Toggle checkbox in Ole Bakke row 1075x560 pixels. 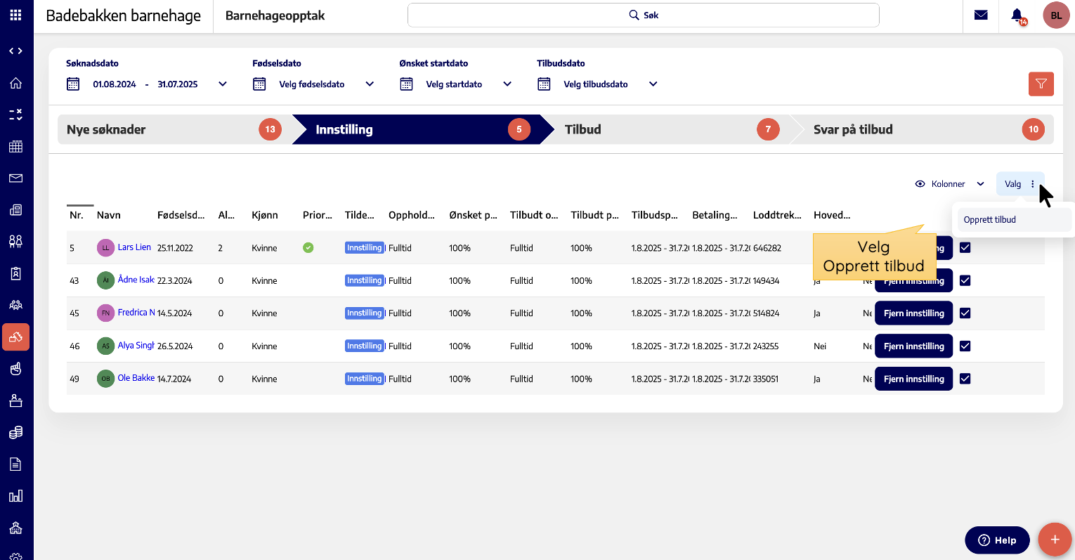965,379
